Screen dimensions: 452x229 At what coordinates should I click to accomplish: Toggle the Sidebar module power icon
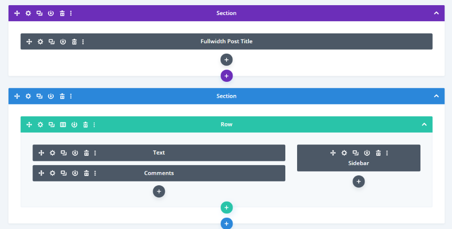[367, 153]
